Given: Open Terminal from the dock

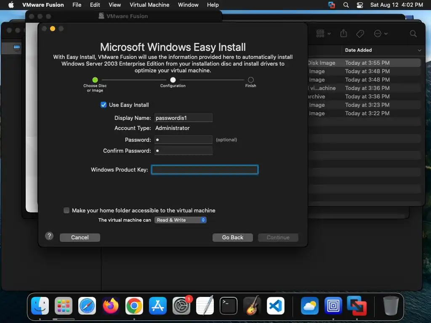Looking at the screenshot, I should [229, 305].
